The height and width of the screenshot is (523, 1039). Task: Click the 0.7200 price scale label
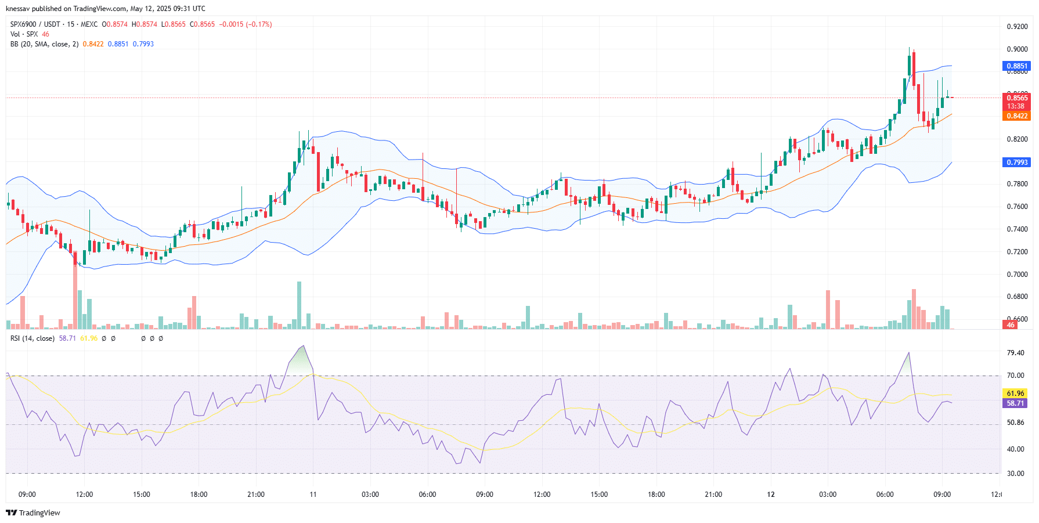(1017, 252)
